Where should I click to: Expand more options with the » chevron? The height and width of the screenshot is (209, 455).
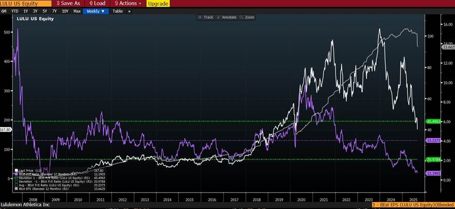129,11
